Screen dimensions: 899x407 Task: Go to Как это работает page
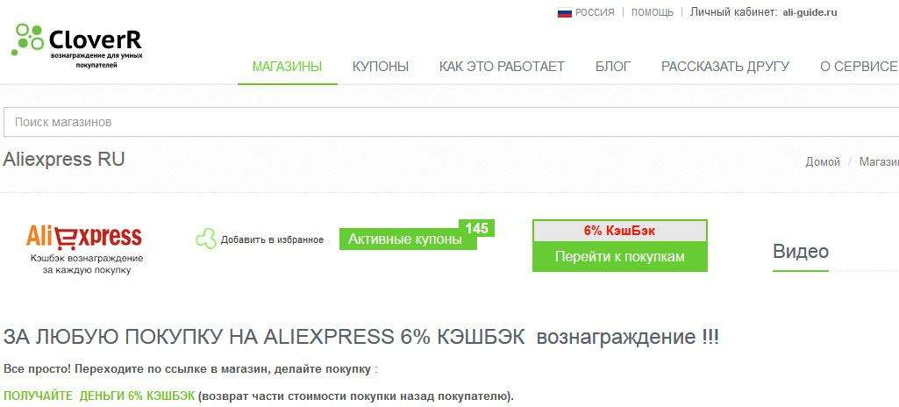502,67
